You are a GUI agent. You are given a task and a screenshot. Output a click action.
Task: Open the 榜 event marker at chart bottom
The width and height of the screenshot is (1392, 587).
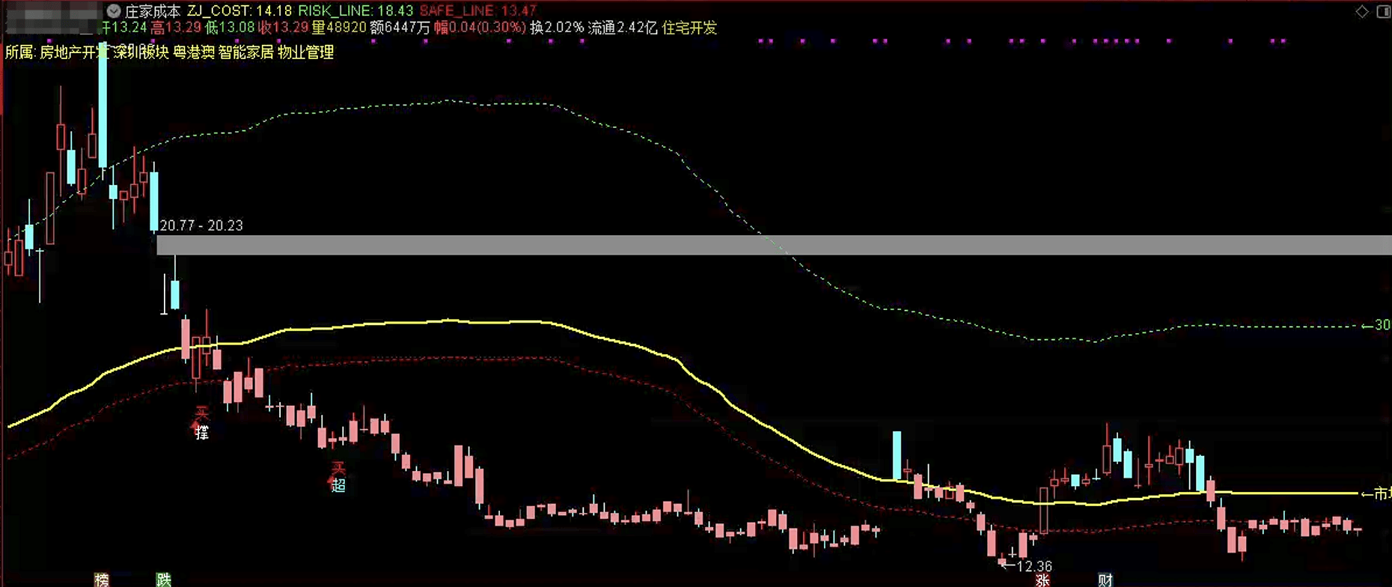[102, 580]
